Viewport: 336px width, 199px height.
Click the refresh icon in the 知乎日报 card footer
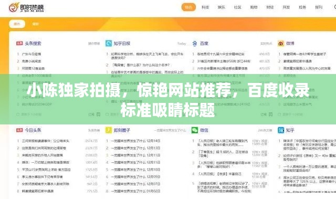click(x=107, y=114)
